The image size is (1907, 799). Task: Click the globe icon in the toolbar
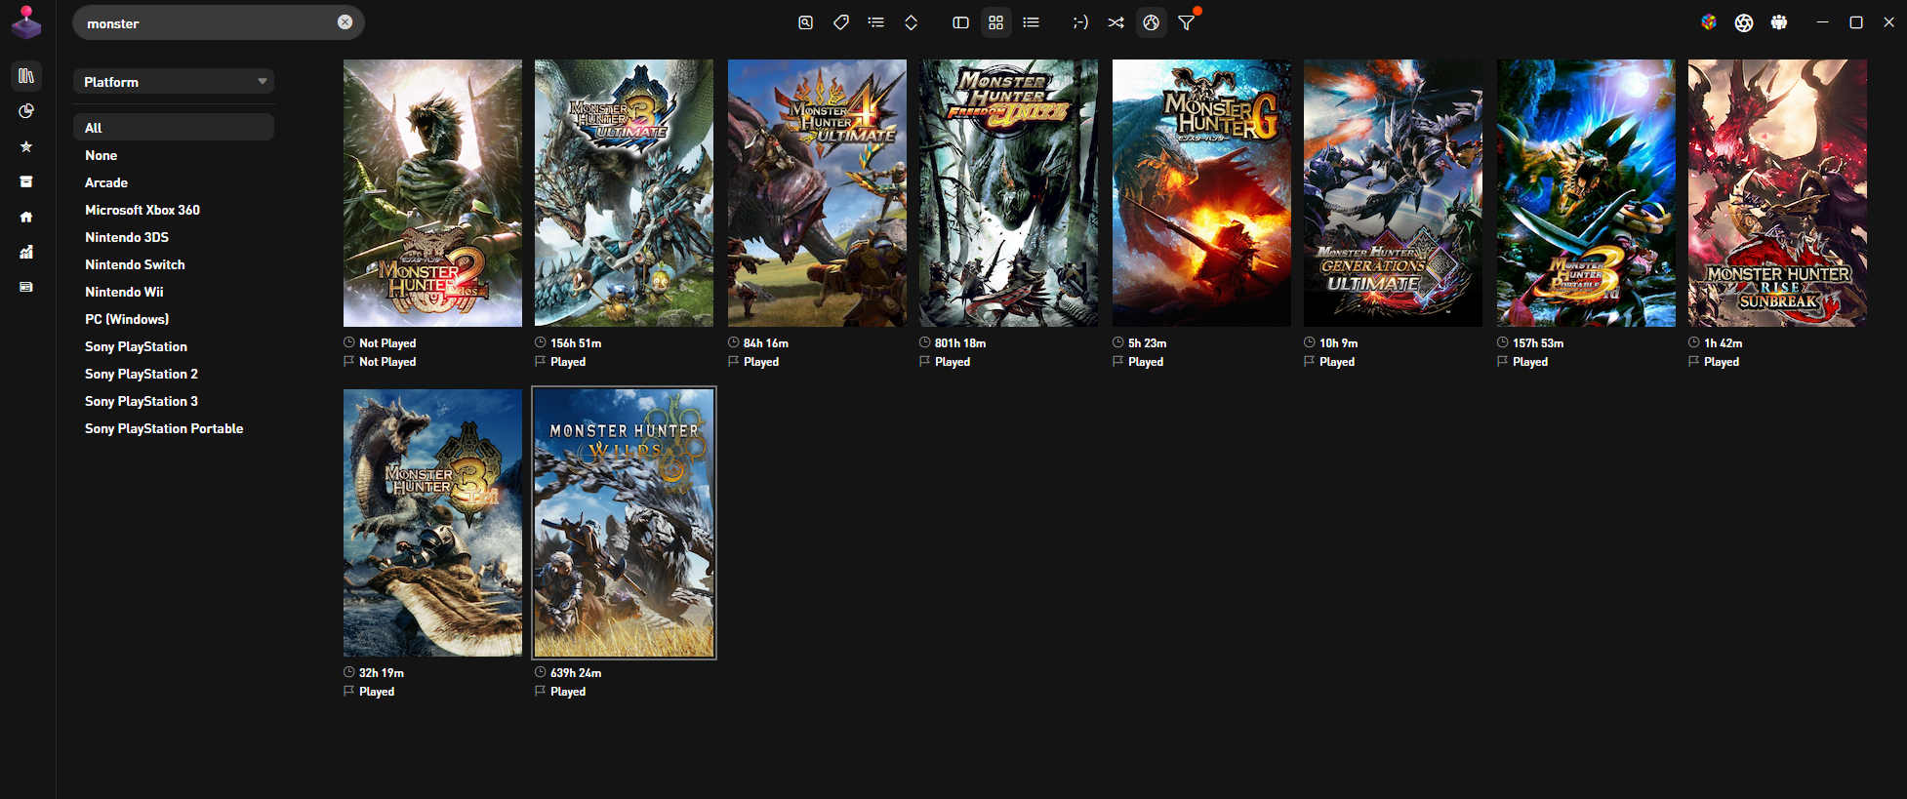pos(1152,22)
